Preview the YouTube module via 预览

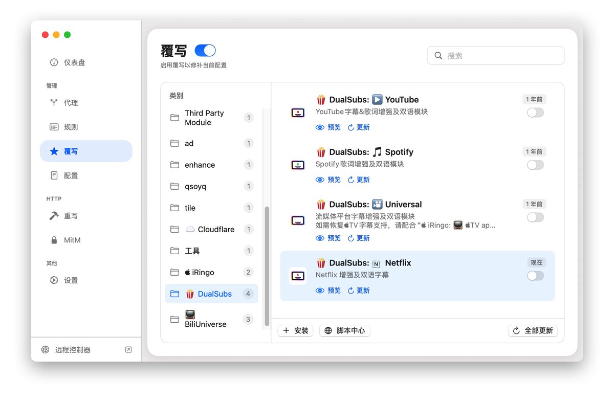tap(328, 127)
